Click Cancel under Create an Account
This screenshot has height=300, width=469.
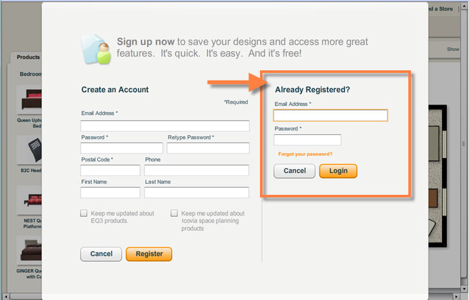click(101, 254)
